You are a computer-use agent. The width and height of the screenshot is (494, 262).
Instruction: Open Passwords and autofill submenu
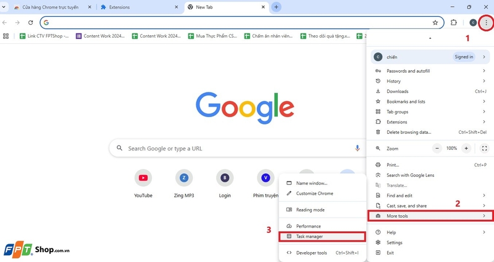(430, 71)
